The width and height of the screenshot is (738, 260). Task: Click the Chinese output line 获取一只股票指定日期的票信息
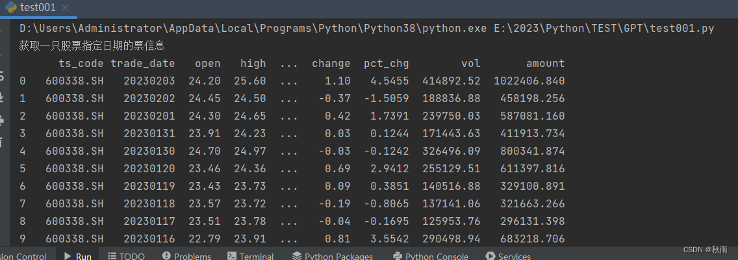pos(92,45)
